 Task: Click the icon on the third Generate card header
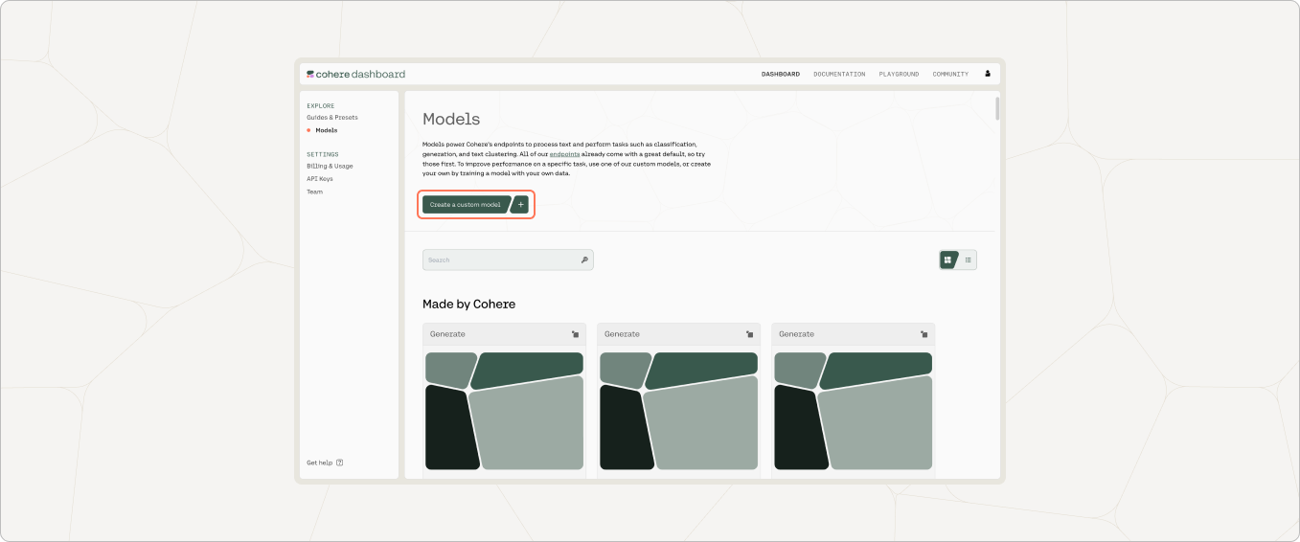(x=924, y=334)
